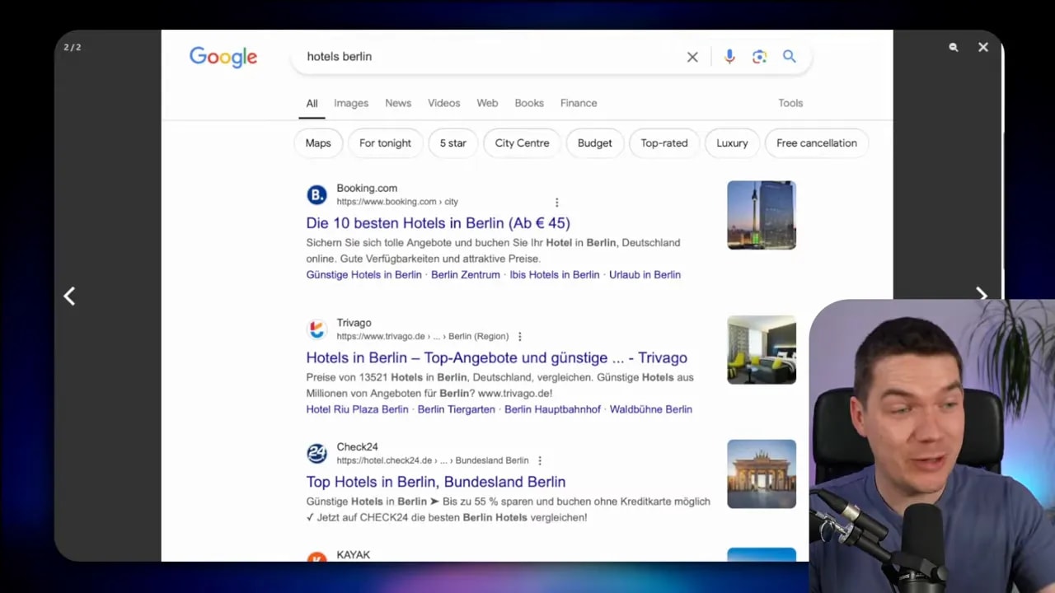Screen dimensions: 1055x593
Task: Open the Hotel Riu Plaza Berlin sitelink
Action: pos(357,409)
